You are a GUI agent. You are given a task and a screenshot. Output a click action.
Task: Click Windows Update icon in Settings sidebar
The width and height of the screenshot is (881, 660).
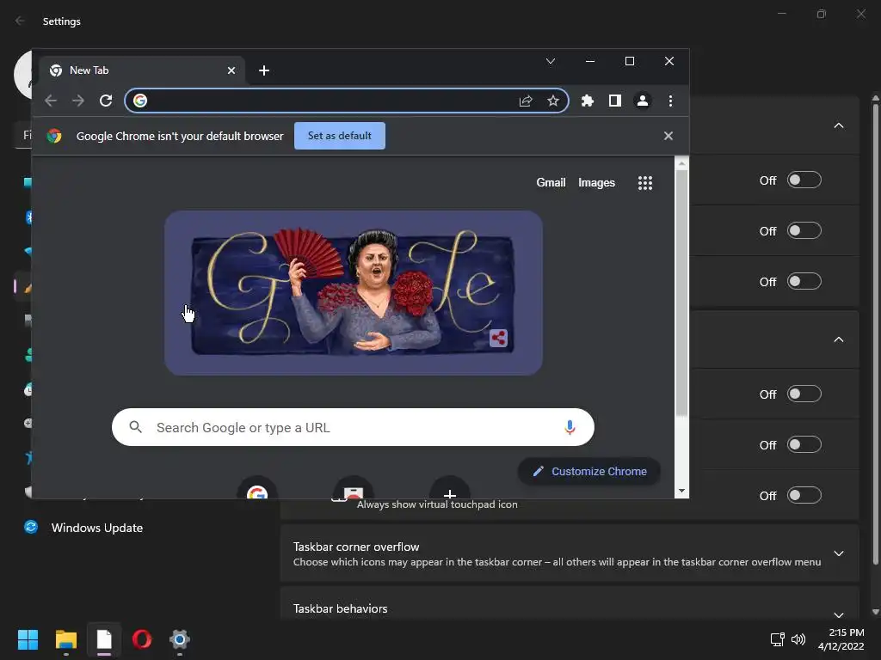(31, 527)
